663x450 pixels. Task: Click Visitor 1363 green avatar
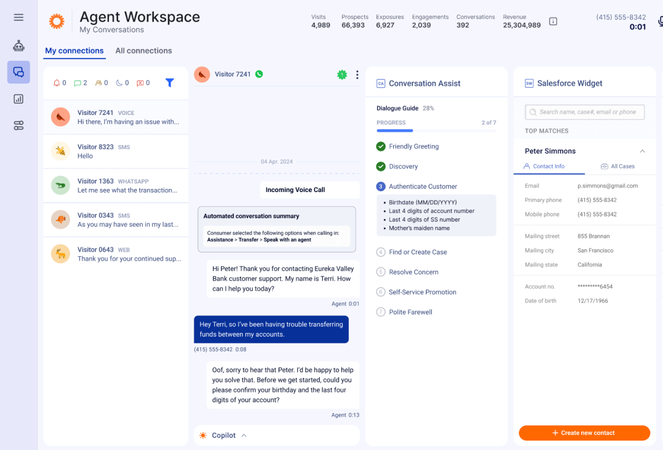(x=60, y=185)
